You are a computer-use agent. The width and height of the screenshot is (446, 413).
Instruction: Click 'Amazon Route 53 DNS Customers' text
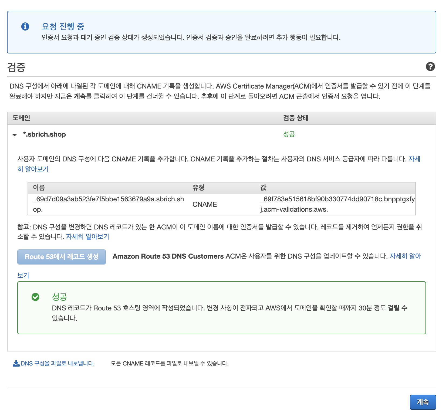coord(168,256)
